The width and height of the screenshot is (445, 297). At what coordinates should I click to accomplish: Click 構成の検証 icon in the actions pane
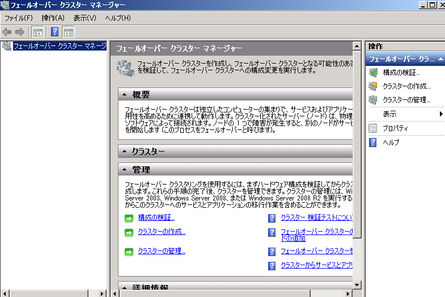tap(373, 73)
